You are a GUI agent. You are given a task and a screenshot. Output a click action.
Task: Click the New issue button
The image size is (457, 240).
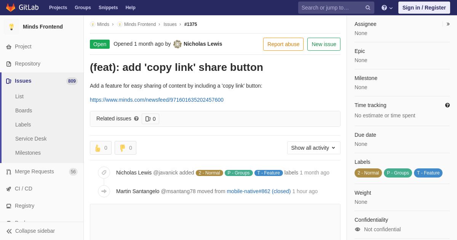(x=324, y=44)
